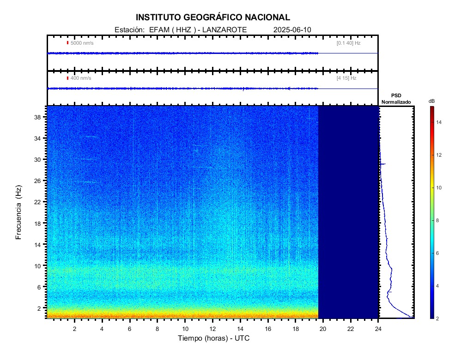Click the station label EFAM ( HHZ ) - LANZAROTE

198,30
